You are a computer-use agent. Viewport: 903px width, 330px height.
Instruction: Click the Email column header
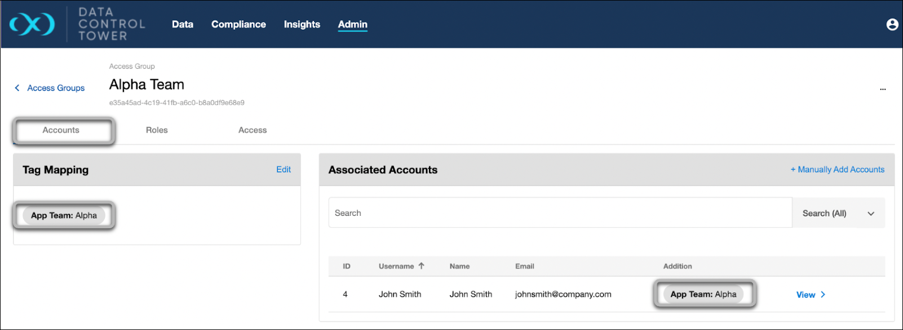524,266
